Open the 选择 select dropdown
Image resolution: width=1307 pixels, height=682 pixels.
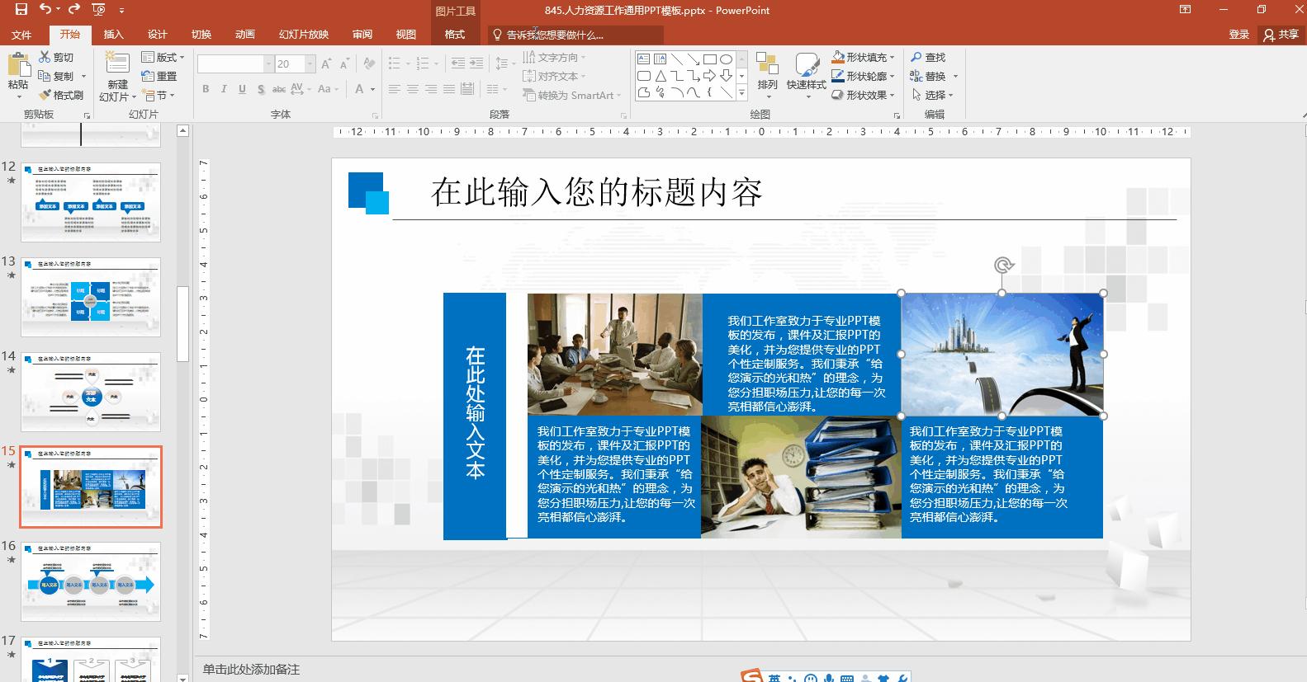(932, 95)
